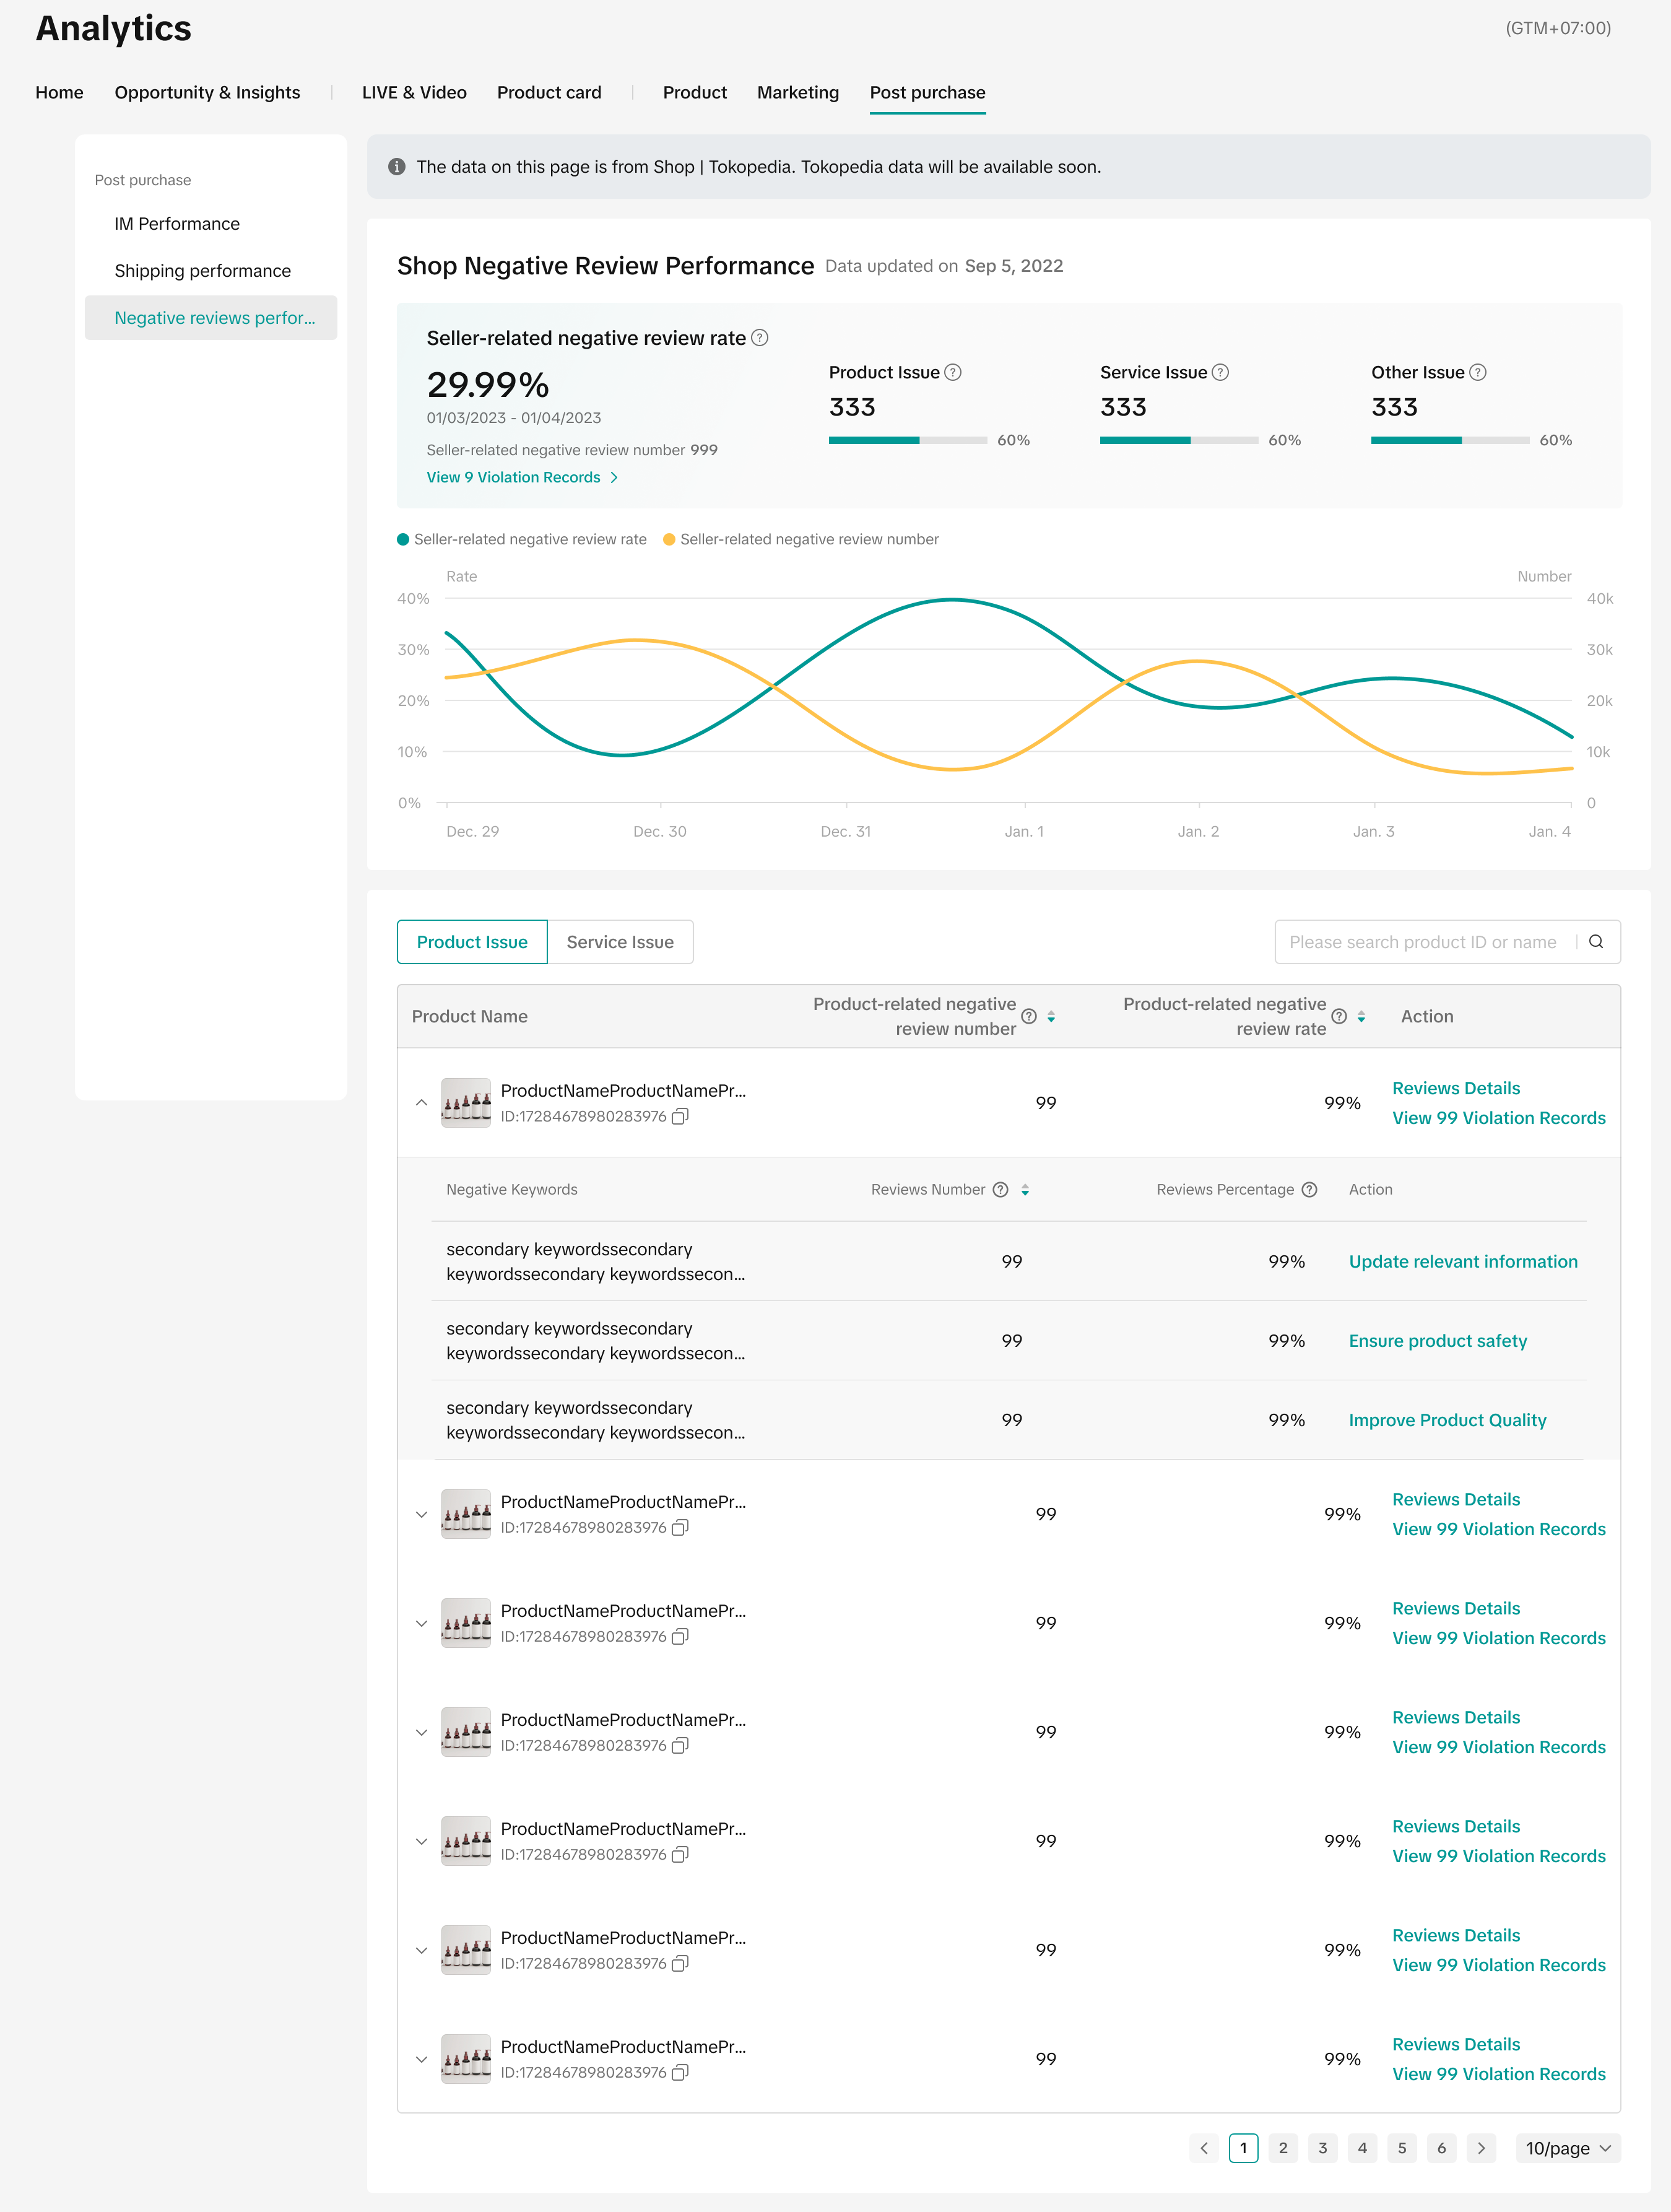This screenshot has width=1671, height=2212.
Task: Click help icon beside Seller-related negative review rate
Action: tap(760, 338)
